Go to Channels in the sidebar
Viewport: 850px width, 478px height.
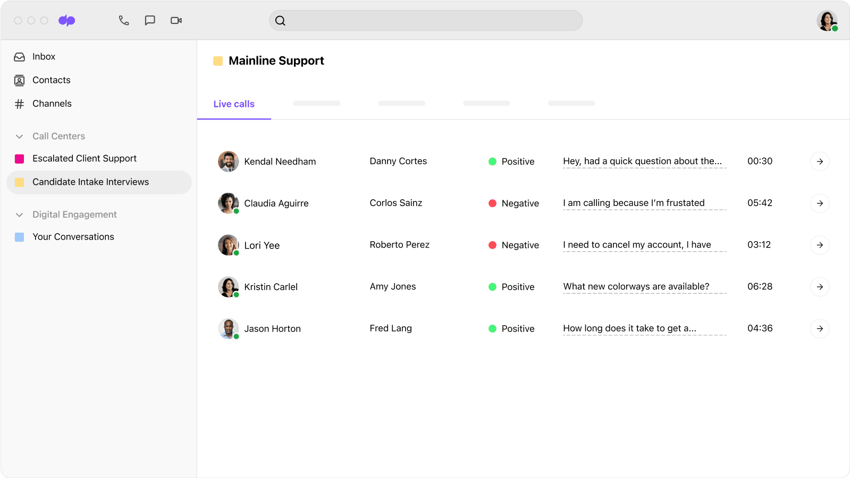[52, 104]
